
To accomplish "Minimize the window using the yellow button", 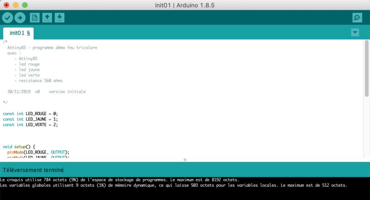I will (x=16, y=5).
